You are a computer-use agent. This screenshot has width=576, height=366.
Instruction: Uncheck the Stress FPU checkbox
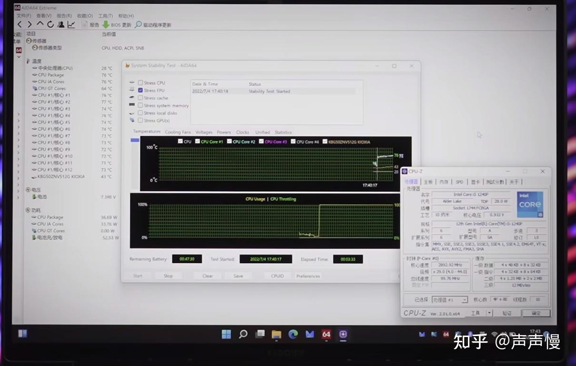pyautogui.click(x=140, y=90)
